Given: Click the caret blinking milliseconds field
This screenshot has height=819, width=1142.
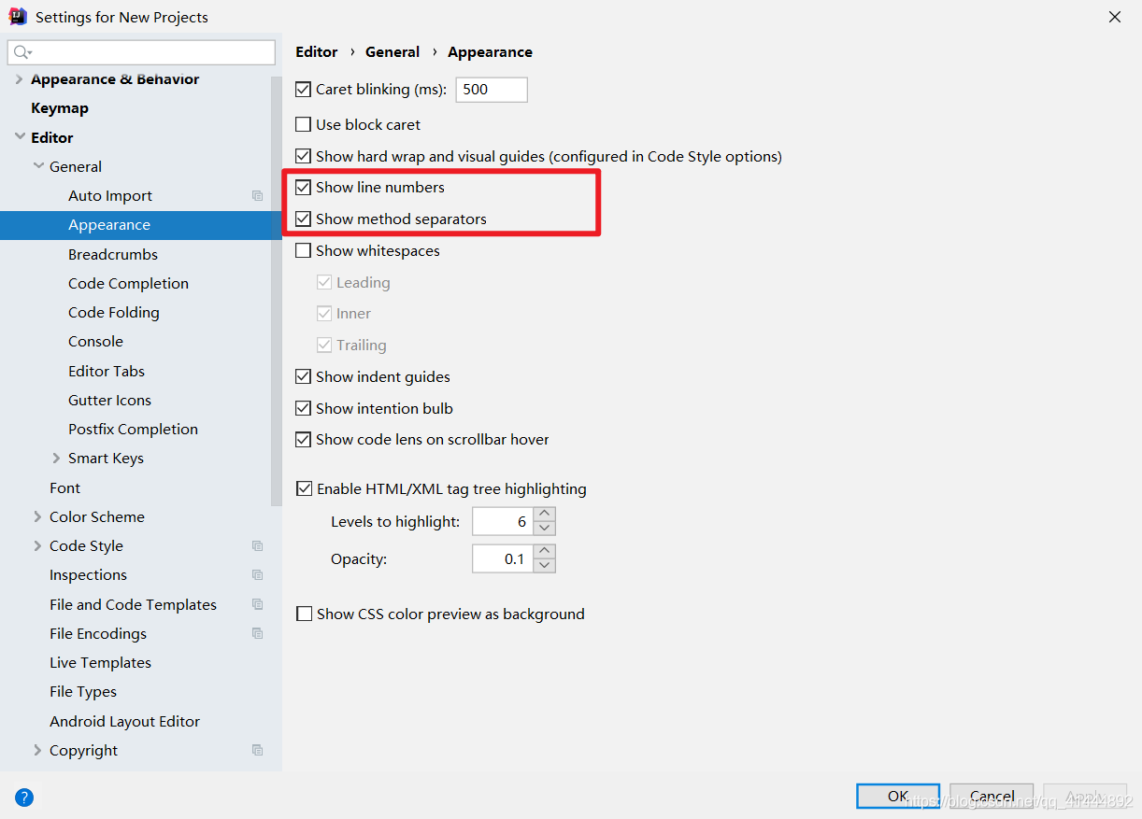Looking at the screenshot, I should 492,90.
